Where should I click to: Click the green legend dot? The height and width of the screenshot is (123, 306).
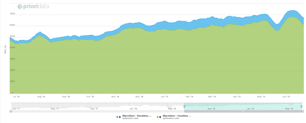click(157, 117)
